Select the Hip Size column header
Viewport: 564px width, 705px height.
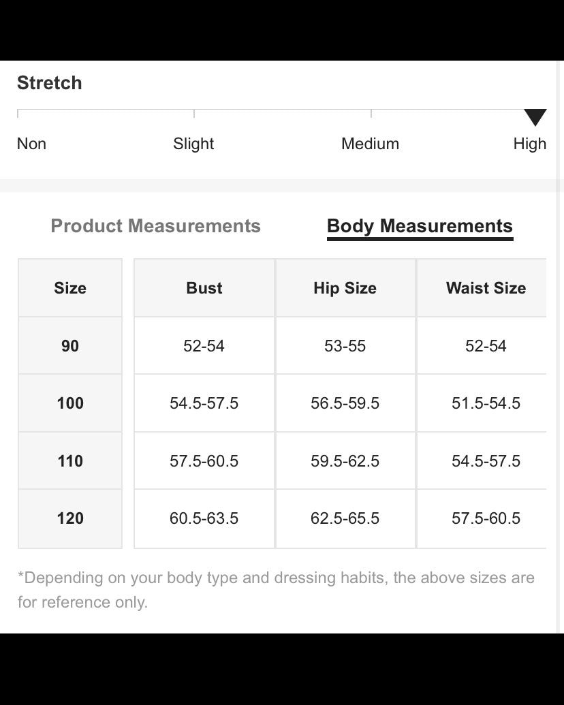(345, 288)
